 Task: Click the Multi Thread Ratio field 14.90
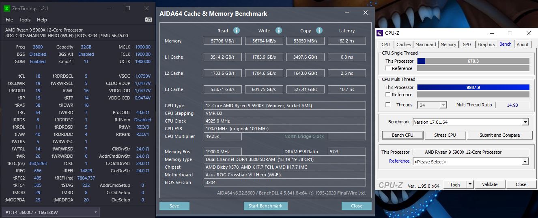pyautogui.click(x=512, y=105)
